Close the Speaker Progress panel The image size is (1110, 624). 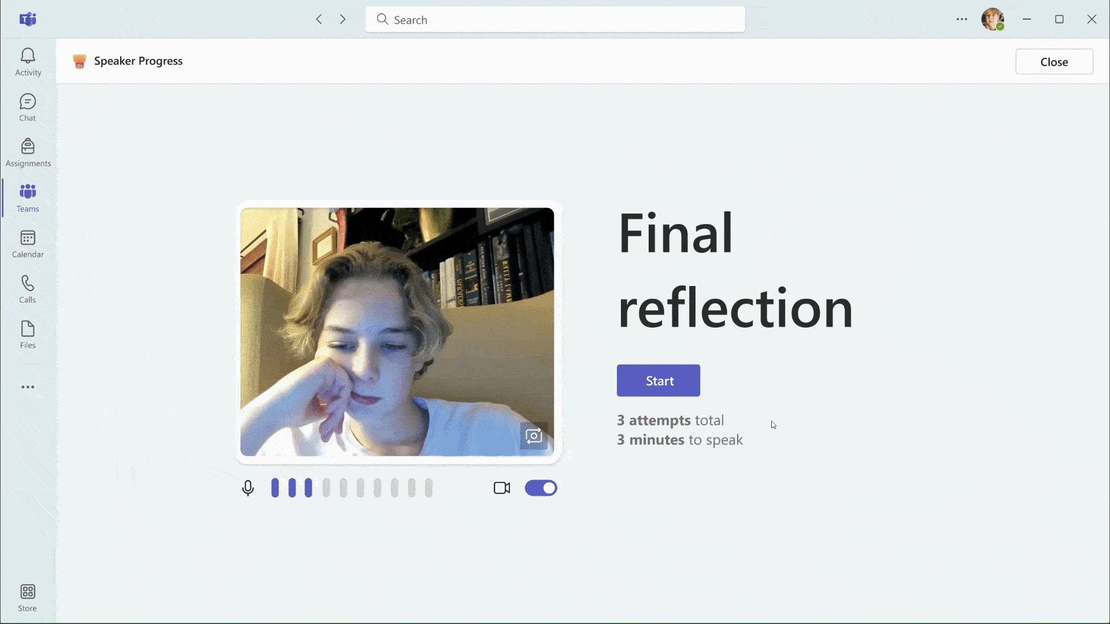click(x=1053, y=62)
